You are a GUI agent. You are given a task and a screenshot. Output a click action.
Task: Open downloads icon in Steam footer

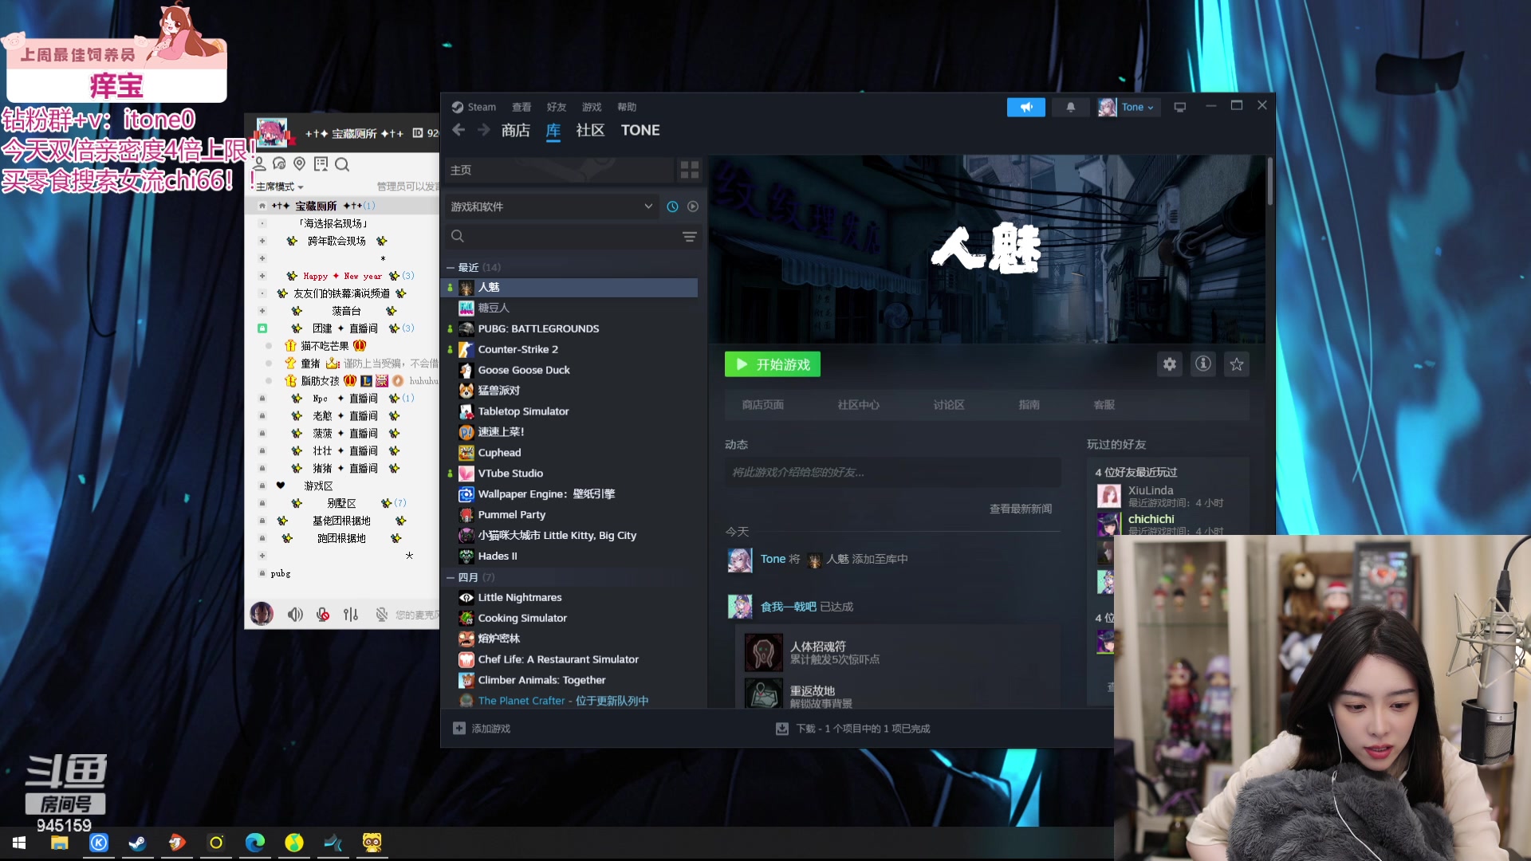[x=782, y=729]
